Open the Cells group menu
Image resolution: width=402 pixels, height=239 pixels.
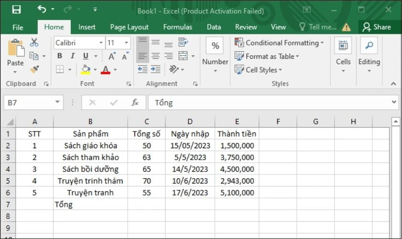point(343,55)
